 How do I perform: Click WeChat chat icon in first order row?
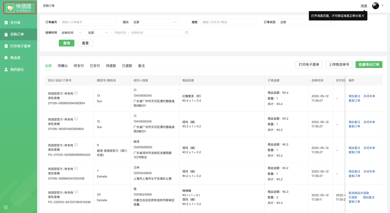tap(76, 93)
